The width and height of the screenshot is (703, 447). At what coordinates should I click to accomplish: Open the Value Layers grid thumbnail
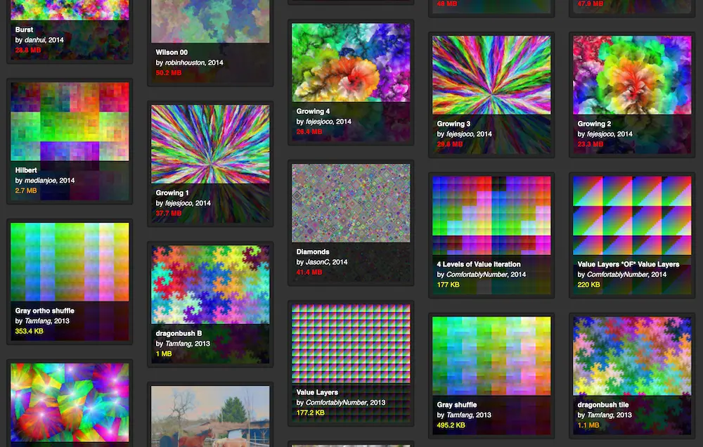point(351,344)
